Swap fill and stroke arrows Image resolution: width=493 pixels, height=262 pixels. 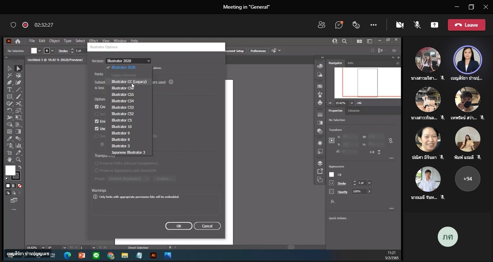click(20, 168)
